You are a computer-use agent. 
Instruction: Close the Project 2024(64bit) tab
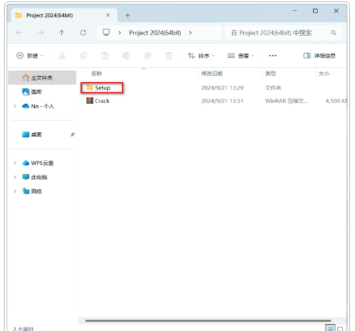point(108,15)
